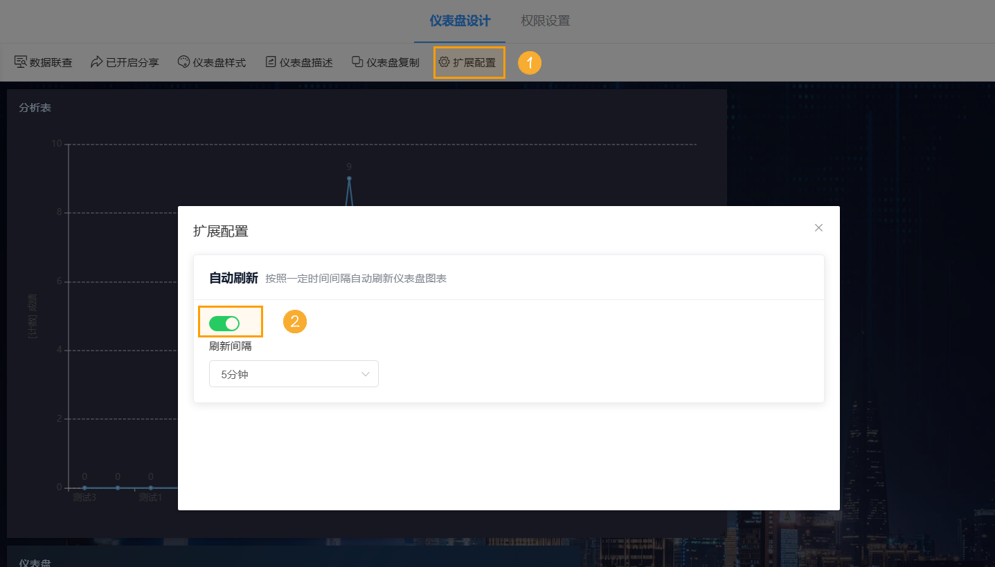Click the orange step badge numbered 1

529,62
